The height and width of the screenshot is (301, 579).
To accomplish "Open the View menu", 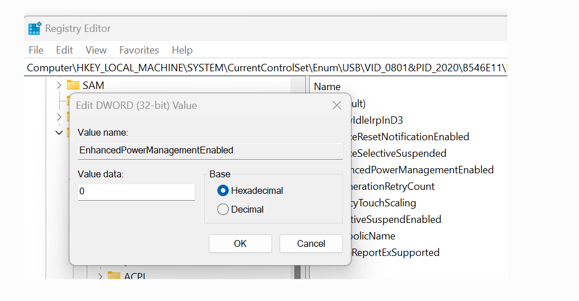I will pyautogui.click(x=96, y=50).
